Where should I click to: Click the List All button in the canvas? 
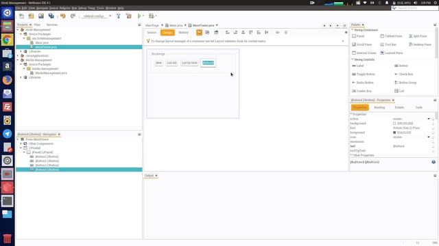coord(171,63)
